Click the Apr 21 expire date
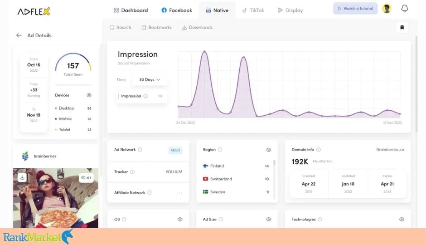The width and height of the screenshot is (426, 245). [387, 184]
